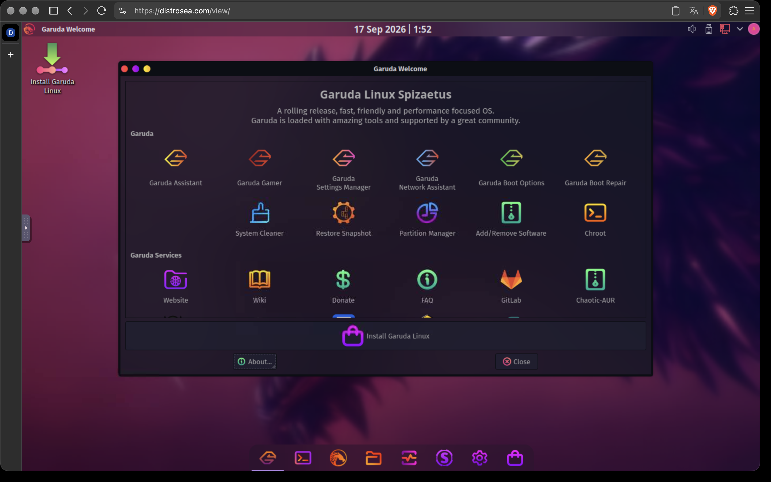Expand the distrosea side panel handle
The height and width of the screenshot is (482, 771).
(x=26, y=228)
